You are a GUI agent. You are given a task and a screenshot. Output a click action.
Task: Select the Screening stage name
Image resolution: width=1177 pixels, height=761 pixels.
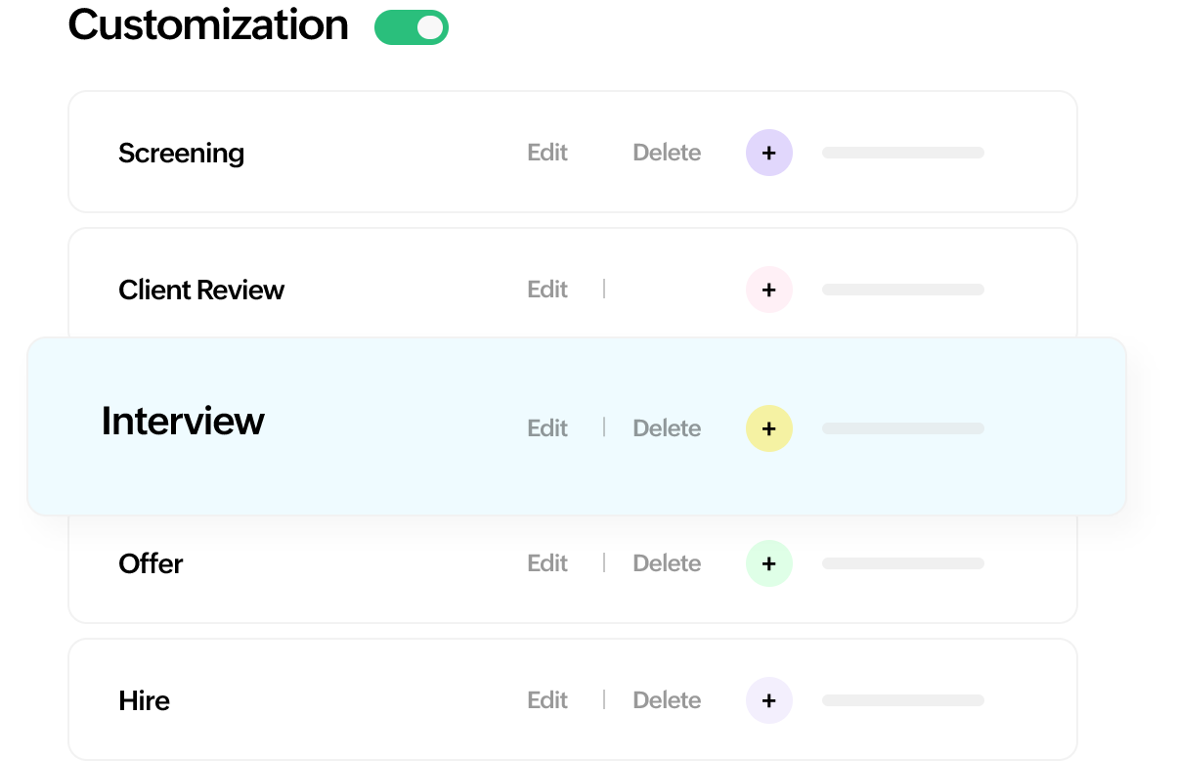coord(181,154)
